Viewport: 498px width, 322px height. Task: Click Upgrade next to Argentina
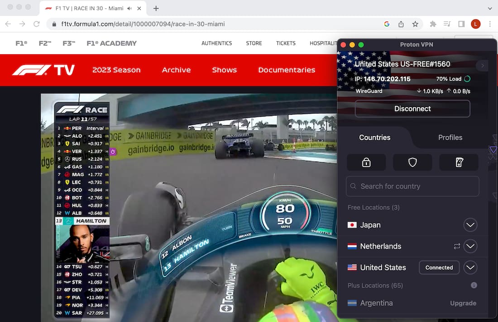[463, 303]
